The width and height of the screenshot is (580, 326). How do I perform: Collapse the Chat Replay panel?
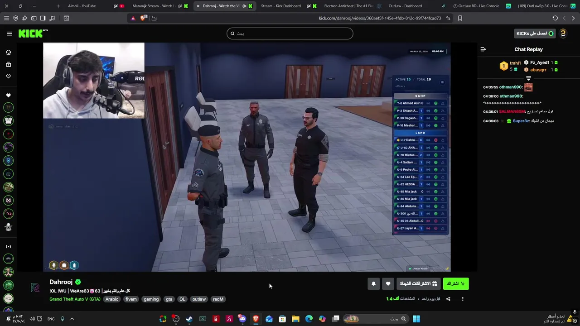(483, 49)
